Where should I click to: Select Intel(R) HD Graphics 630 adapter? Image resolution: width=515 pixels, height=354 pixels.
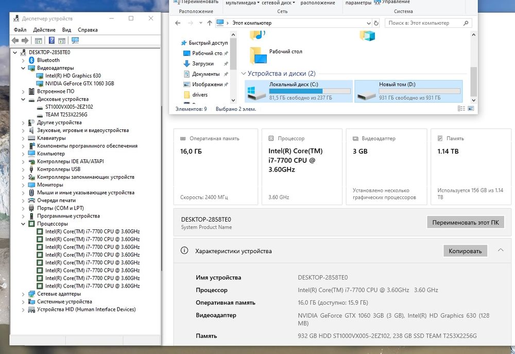tap(73, 76)
